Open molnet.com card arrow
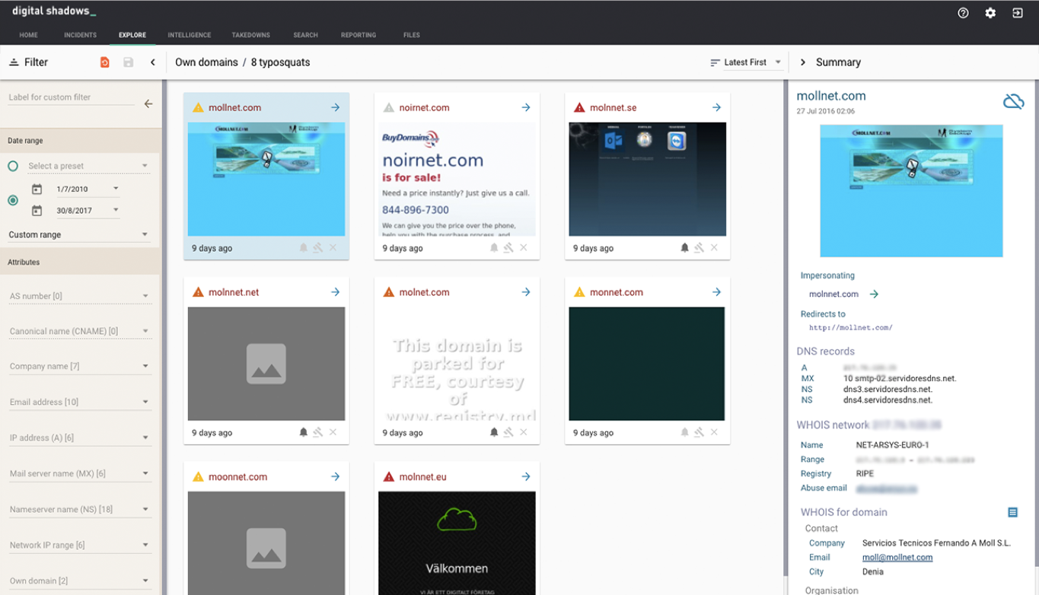The height and width of the screenshot is (595, 1039). click(x=526, y=292)
